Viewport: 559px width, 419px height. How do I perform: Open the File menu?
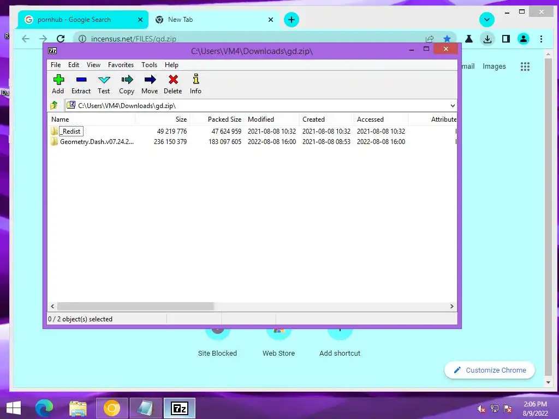[x=56, y=65]
